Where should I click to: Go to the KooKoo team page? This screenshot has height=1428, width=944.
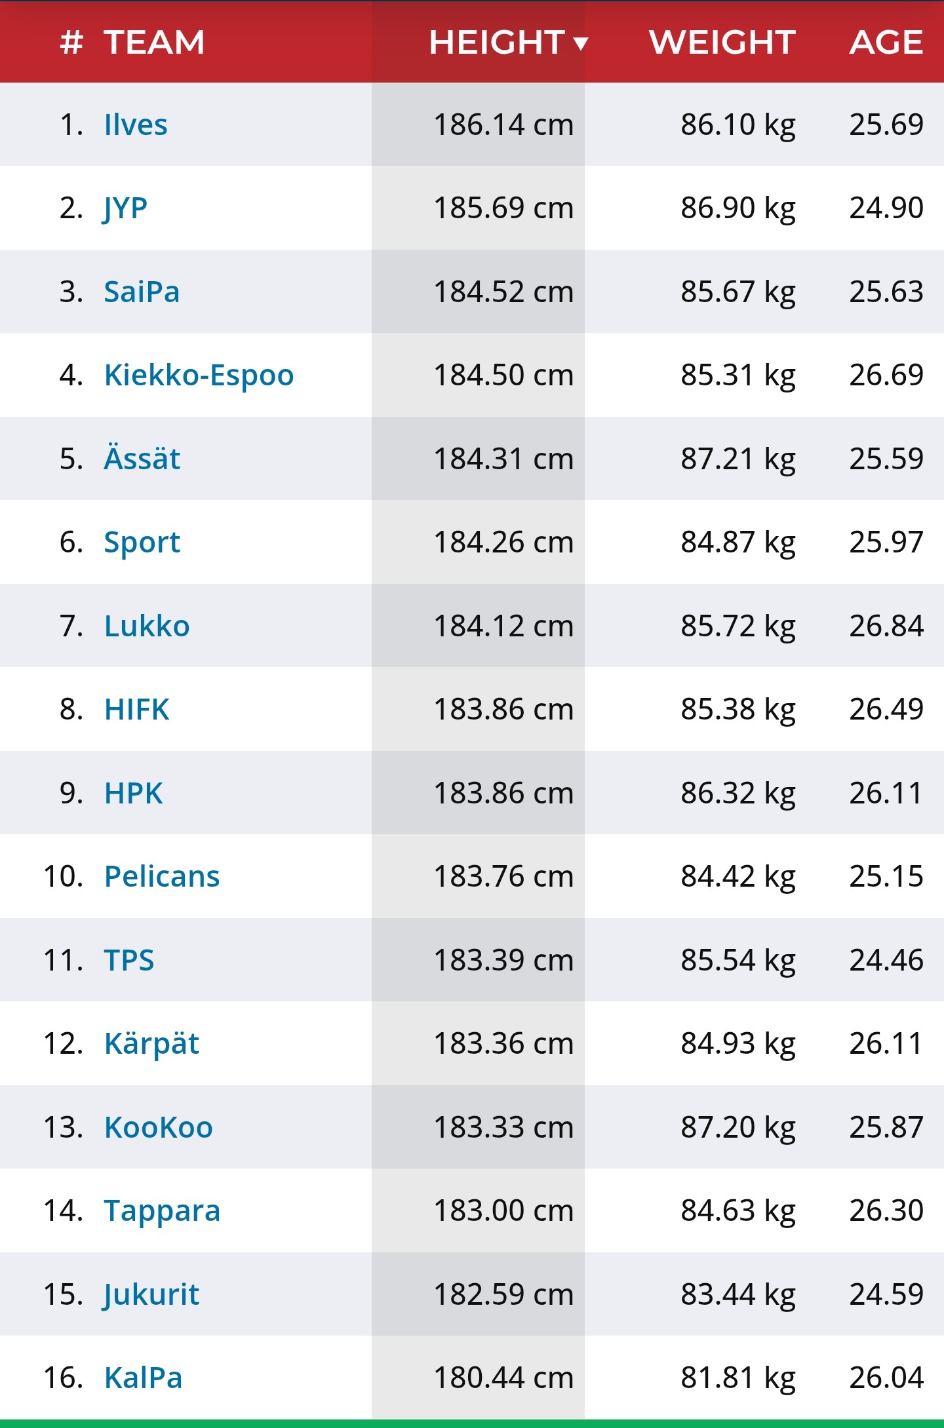click(159, 1127)
